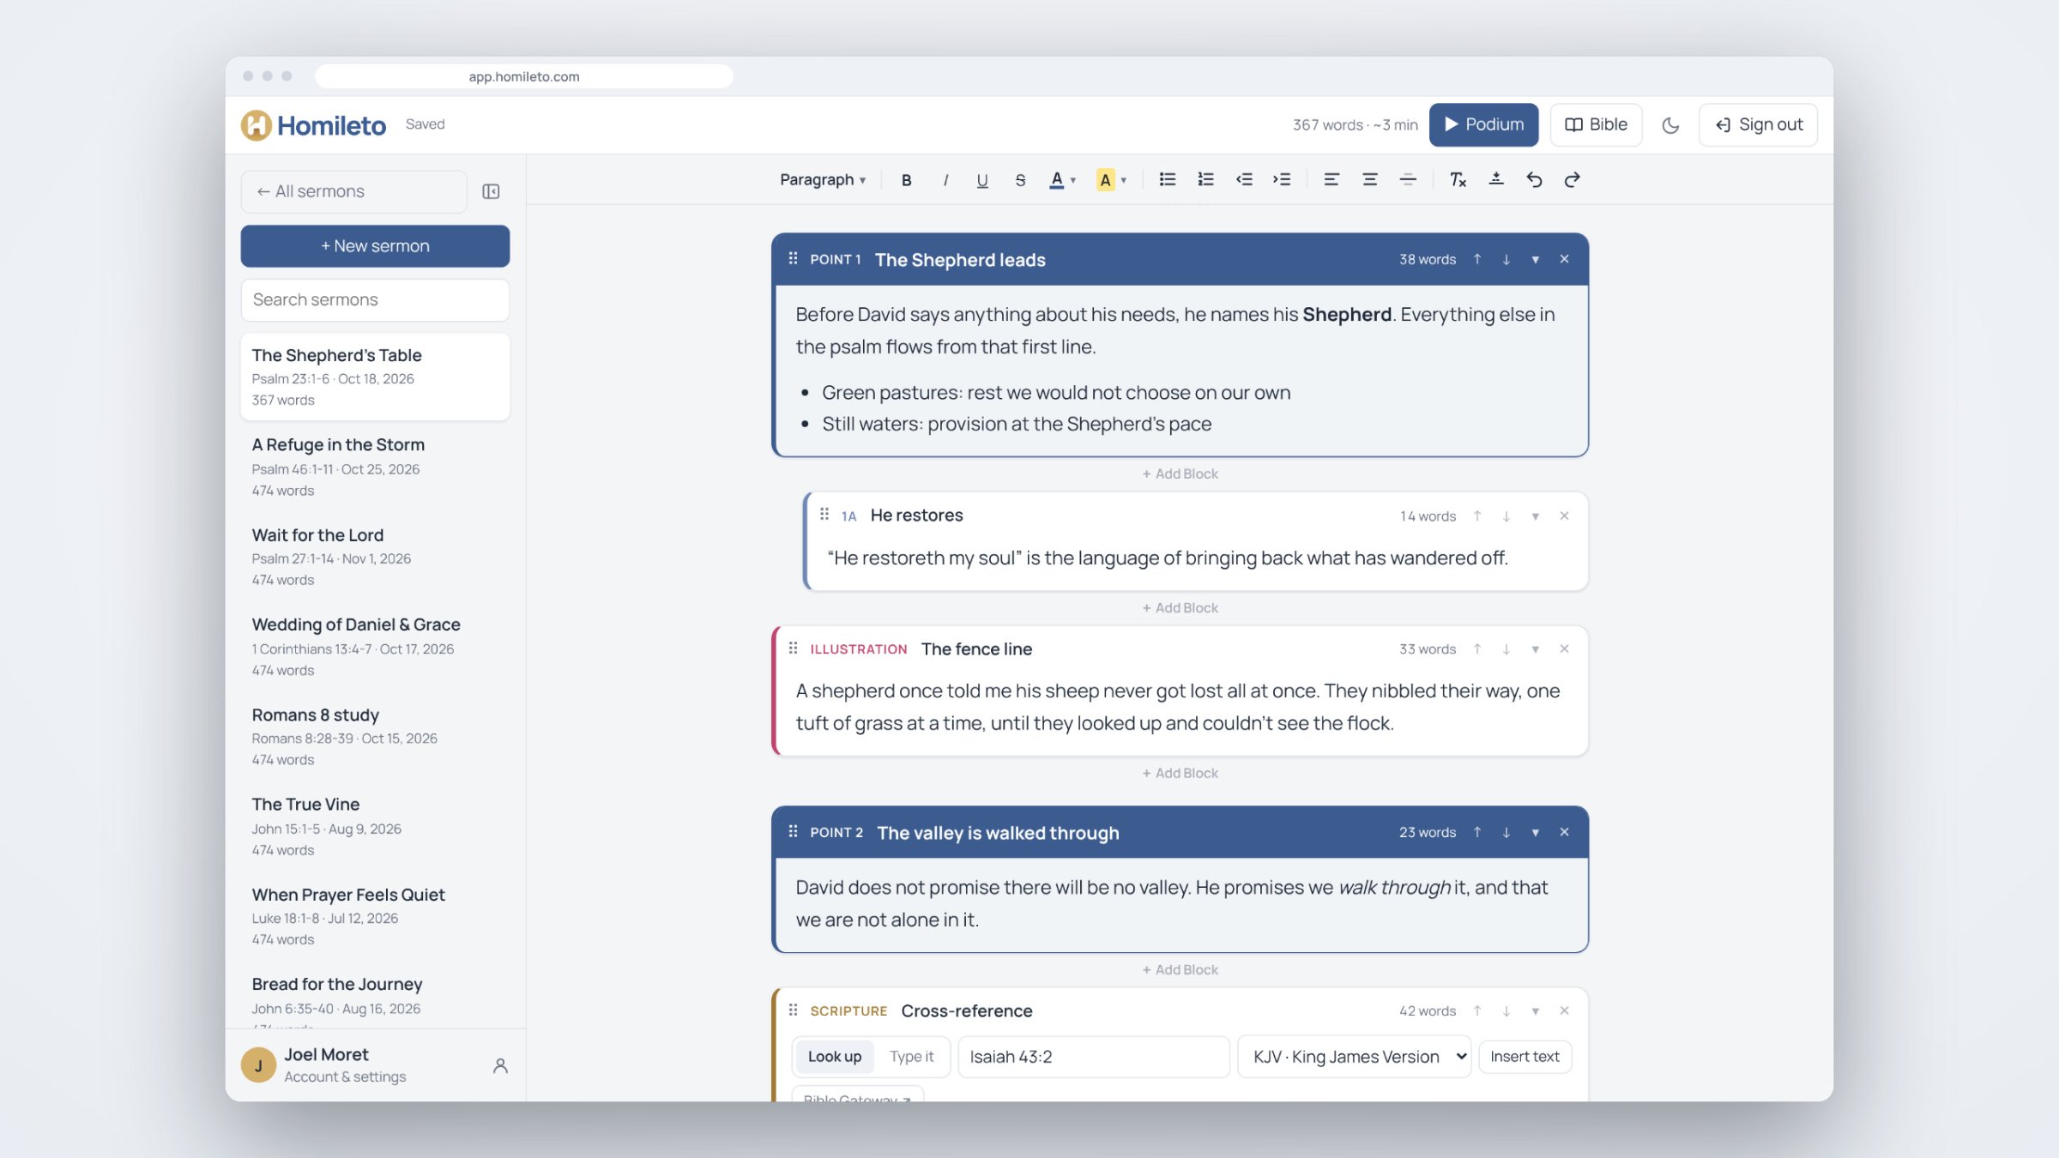This screenshot has height=1158, width=2059.
Task: Start Podium mode
Action: tap(1483, 125)
